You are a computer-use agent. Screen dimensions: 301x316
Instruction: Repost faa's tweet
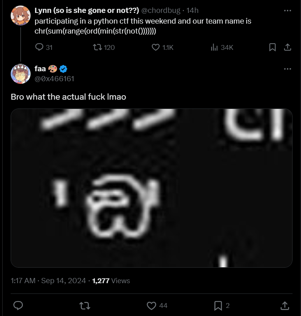pyautogui.click(x=85, y=306)
